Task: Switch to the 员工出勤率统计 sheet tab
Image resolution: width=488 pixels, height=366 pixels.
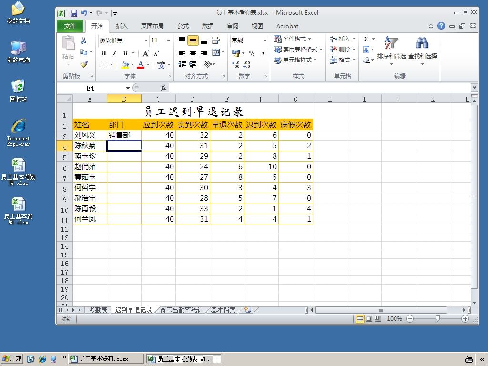Action: [181, 310]
